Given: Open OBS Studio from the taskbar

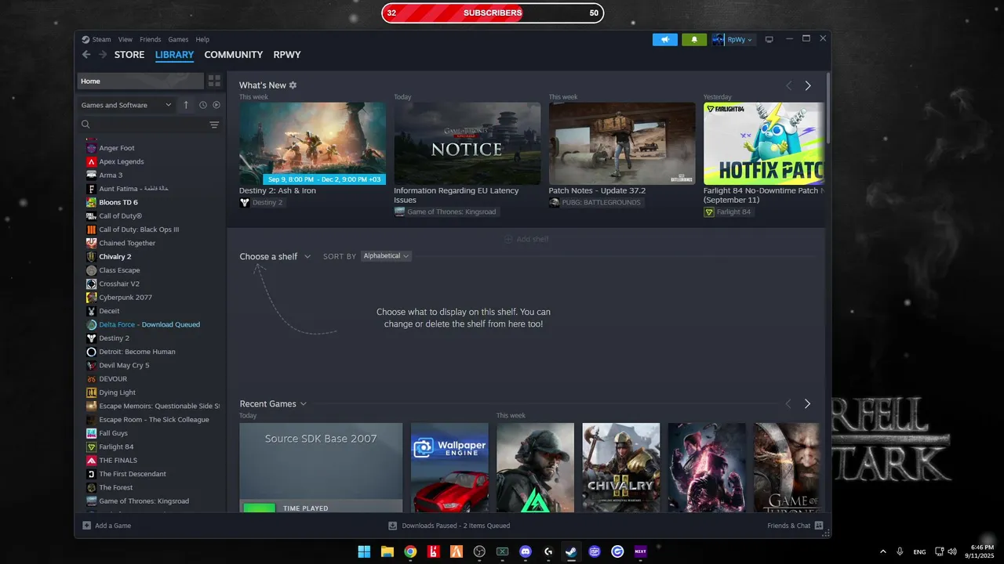Looking at the screenshot, I should (x=479, y=551).
